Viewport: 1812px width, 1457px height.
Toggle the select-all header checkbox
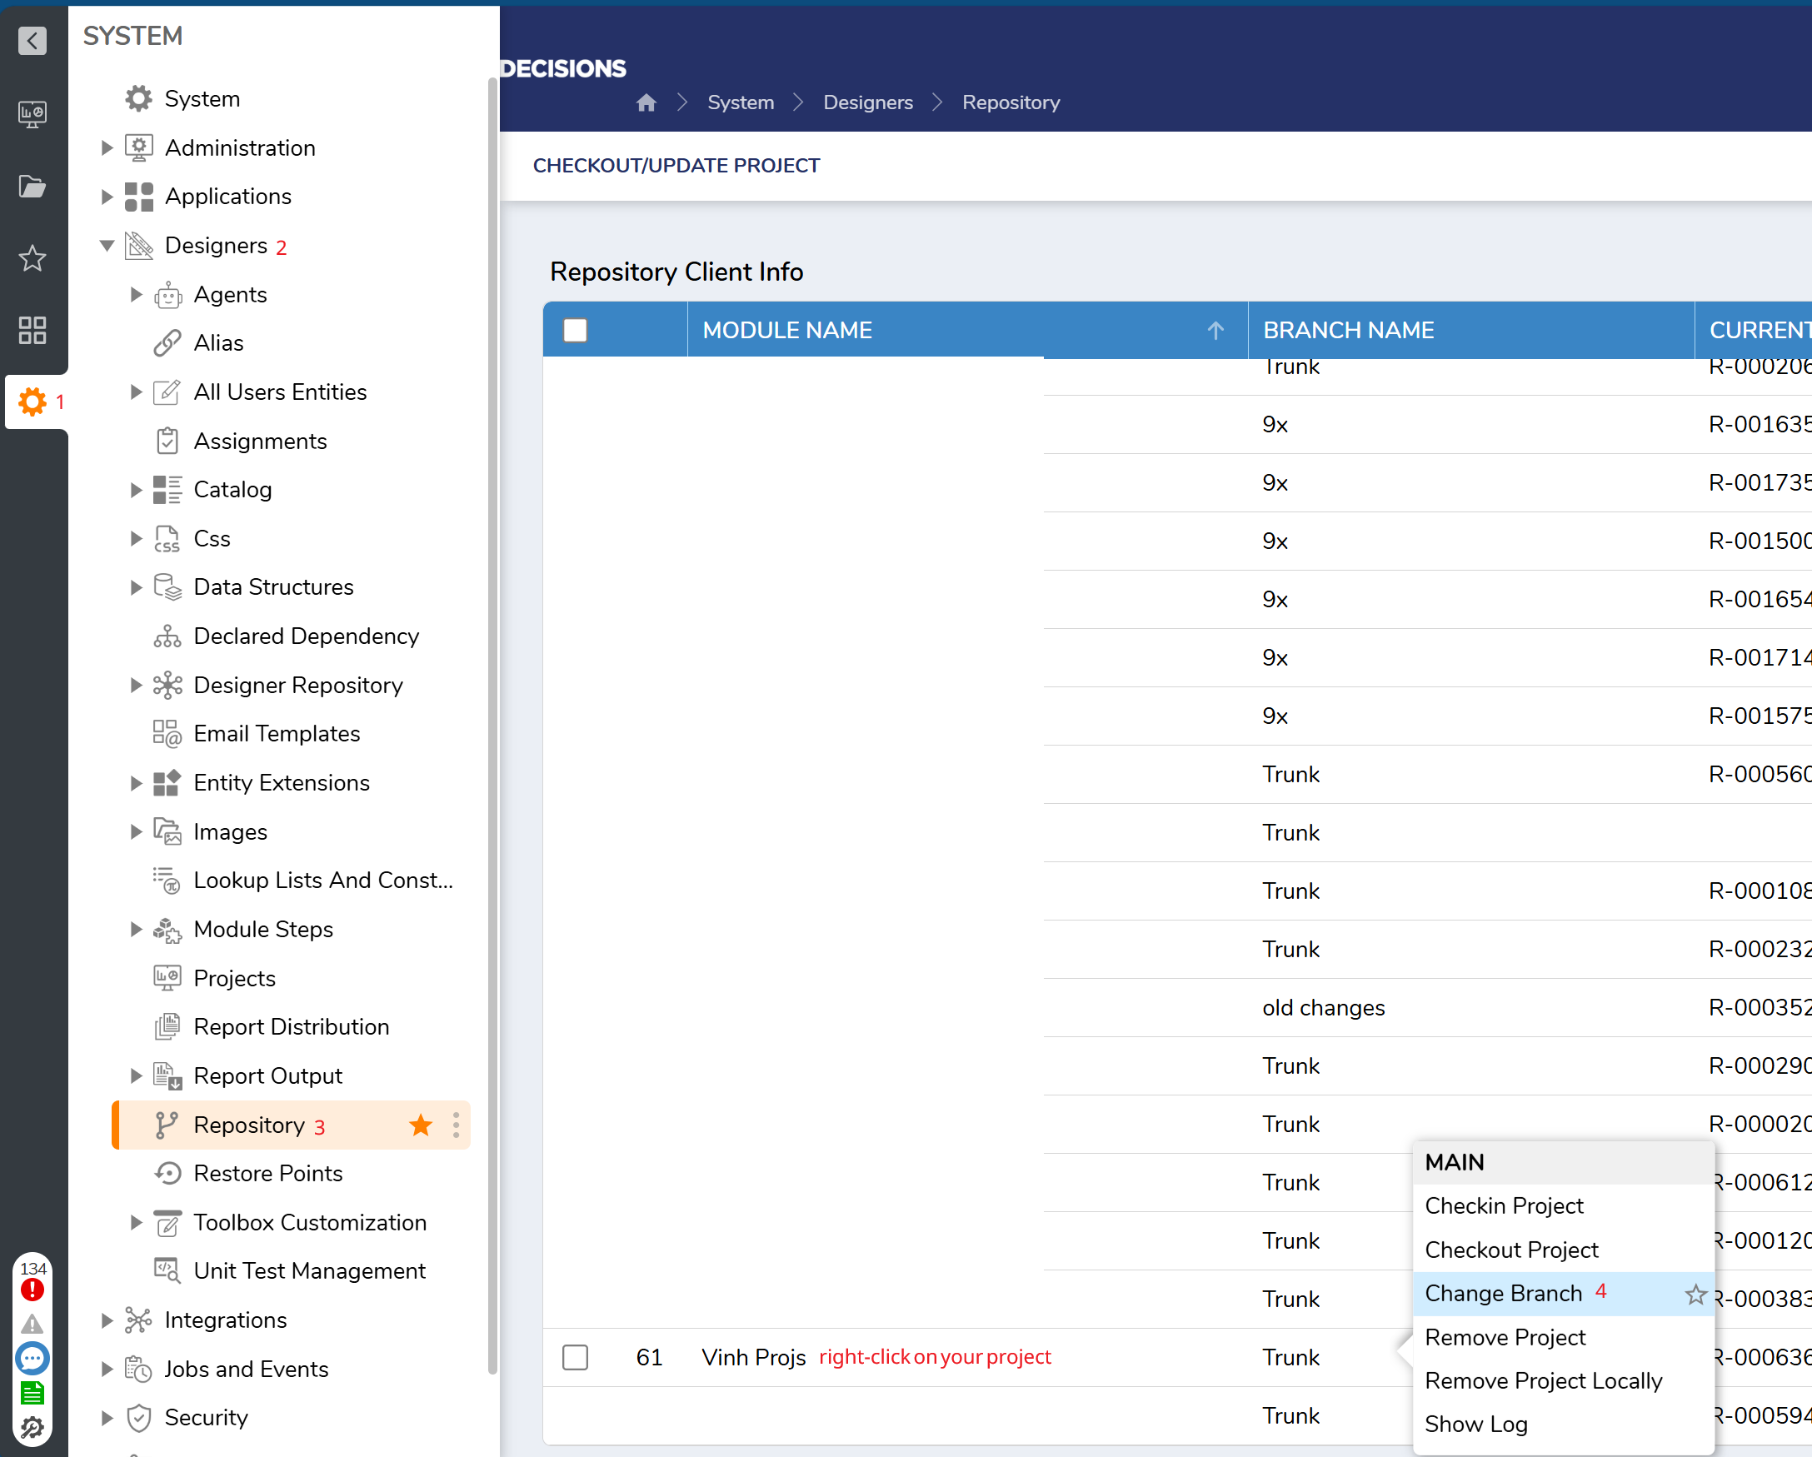tap(575, 330)
